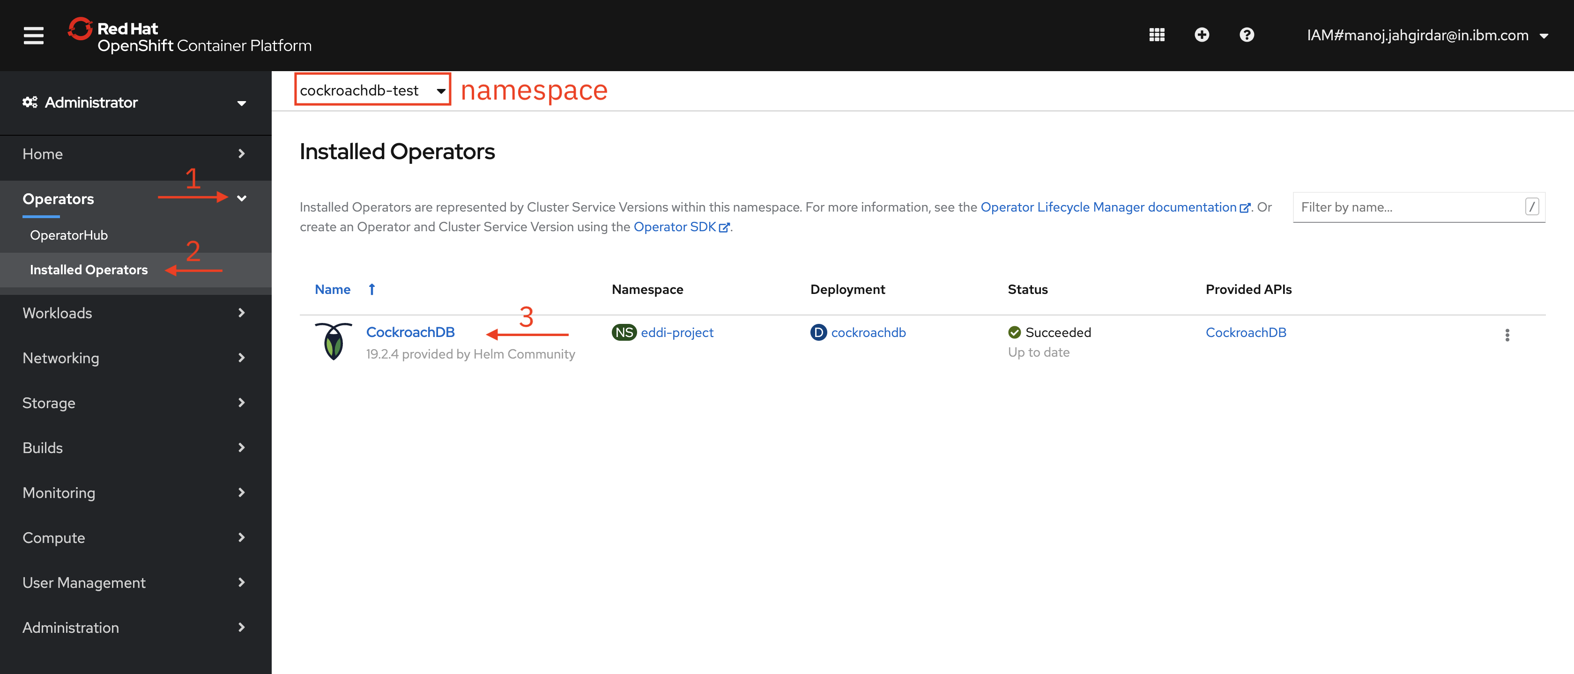
Task: Toggle the hamburger navigation menu
Action: click(x=34, y=36)
